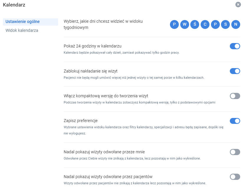Click the close icon of the Kalendarz dialog
Viewport: 244px width, 189px height.
point(238,4)
